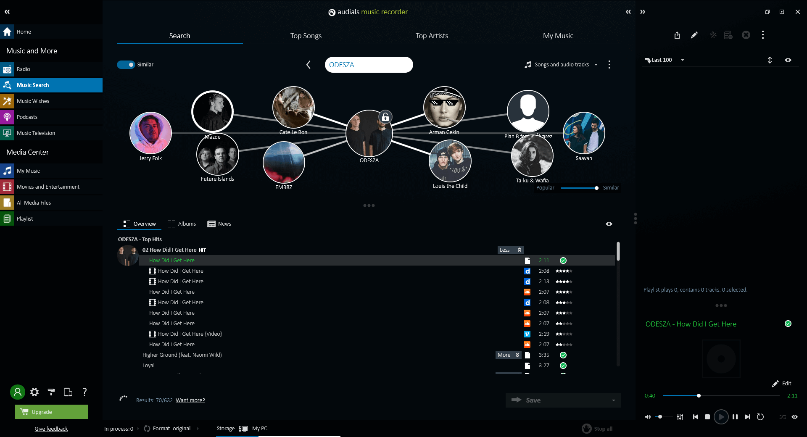Click the green Upgrade button
This screenshot has width=807, height=437.
(x=51, y=412)
